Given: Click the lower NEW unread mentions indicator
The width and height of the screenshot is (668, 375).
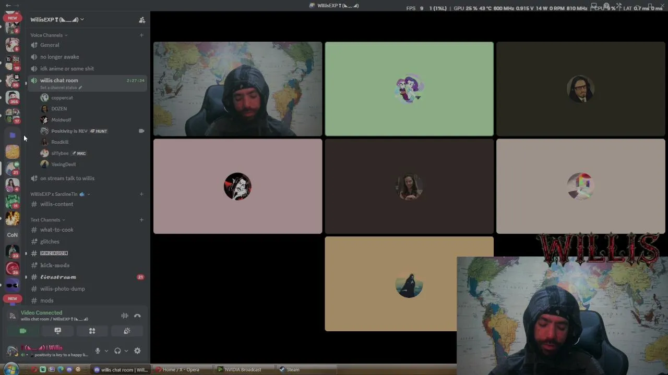Looking at the screenshot, I should click(13, 298).
